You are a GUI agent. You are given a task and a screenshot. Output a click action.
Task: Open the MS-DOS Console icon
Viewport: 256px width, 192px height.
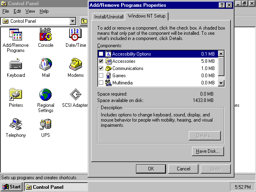46,34
